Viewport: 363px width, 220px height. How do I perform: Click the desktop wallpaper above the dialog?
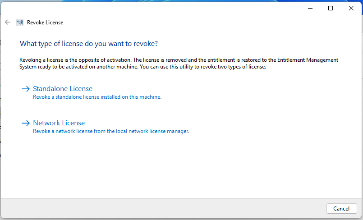click(180, 1)
